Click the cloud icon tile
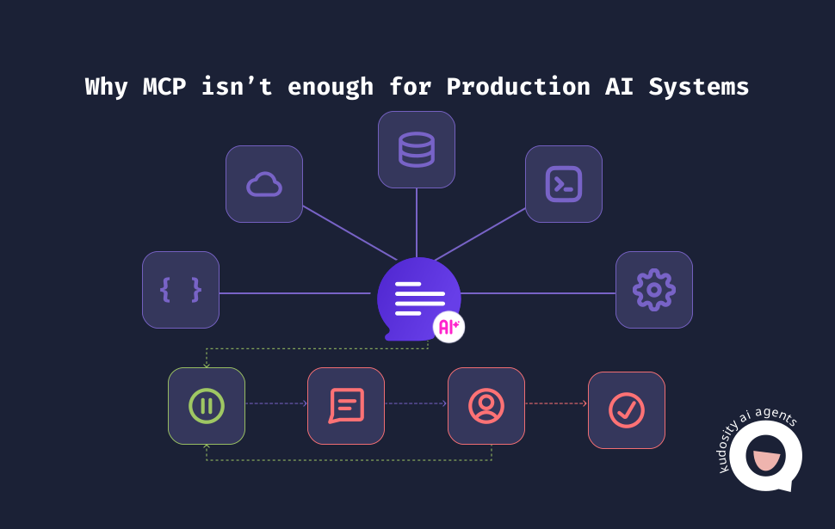 pos(264,184)
